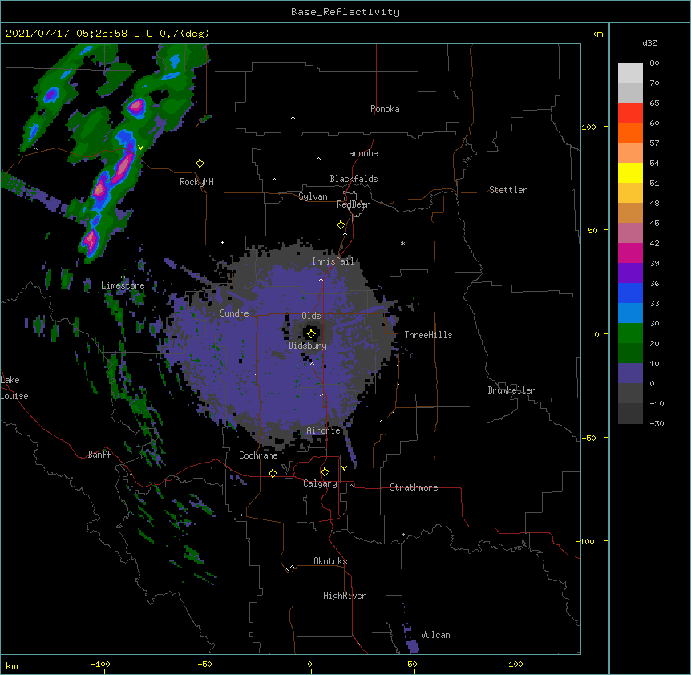691x675 pixels.
Task: Click the Didsbury town label
Action: [x=308, y=346]
